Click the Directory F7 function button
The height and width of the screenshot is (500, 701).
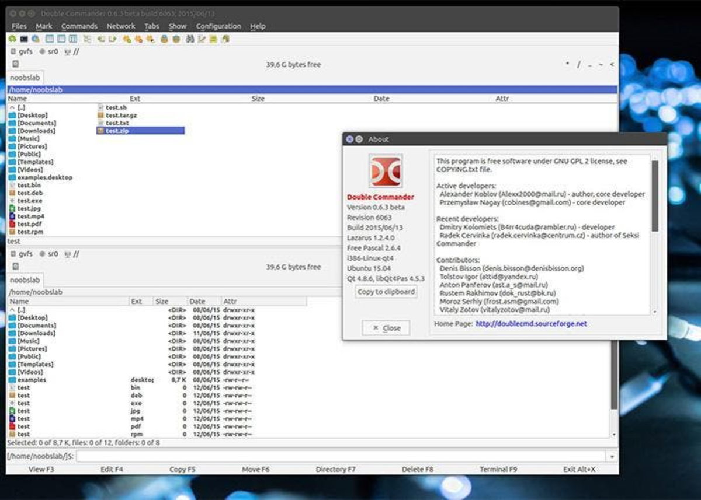click(335, 469)
